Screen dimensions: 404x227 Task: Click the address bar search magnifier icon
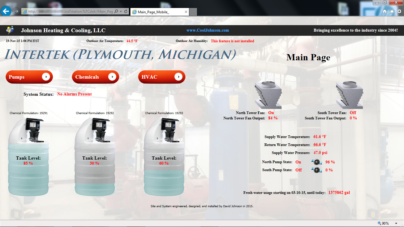tap(116, 11)
